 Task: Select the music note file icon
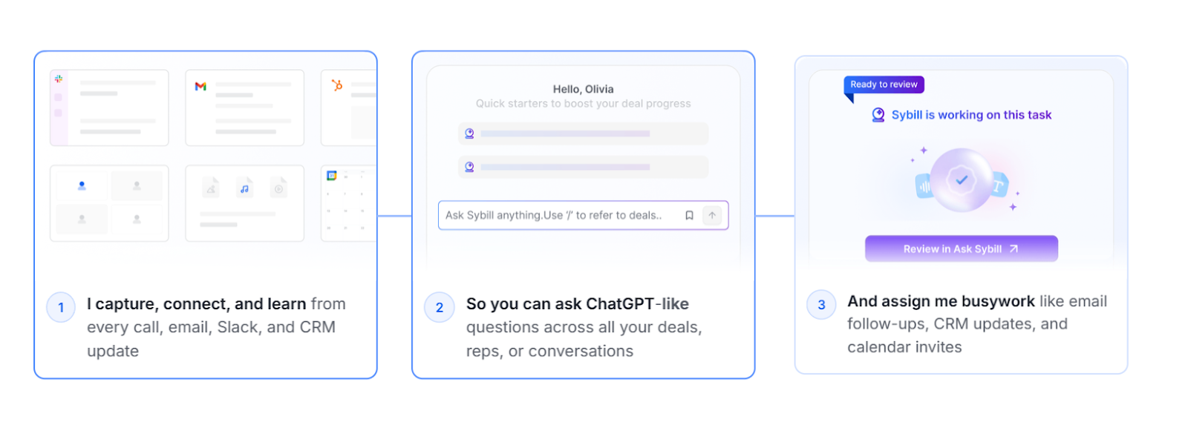coord(244,189)
